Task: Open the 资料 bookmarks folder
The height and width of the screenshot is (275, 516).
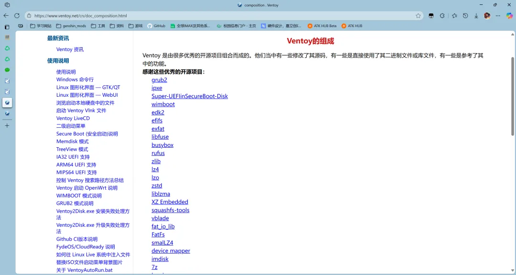Action: click(x=117, y=26)
